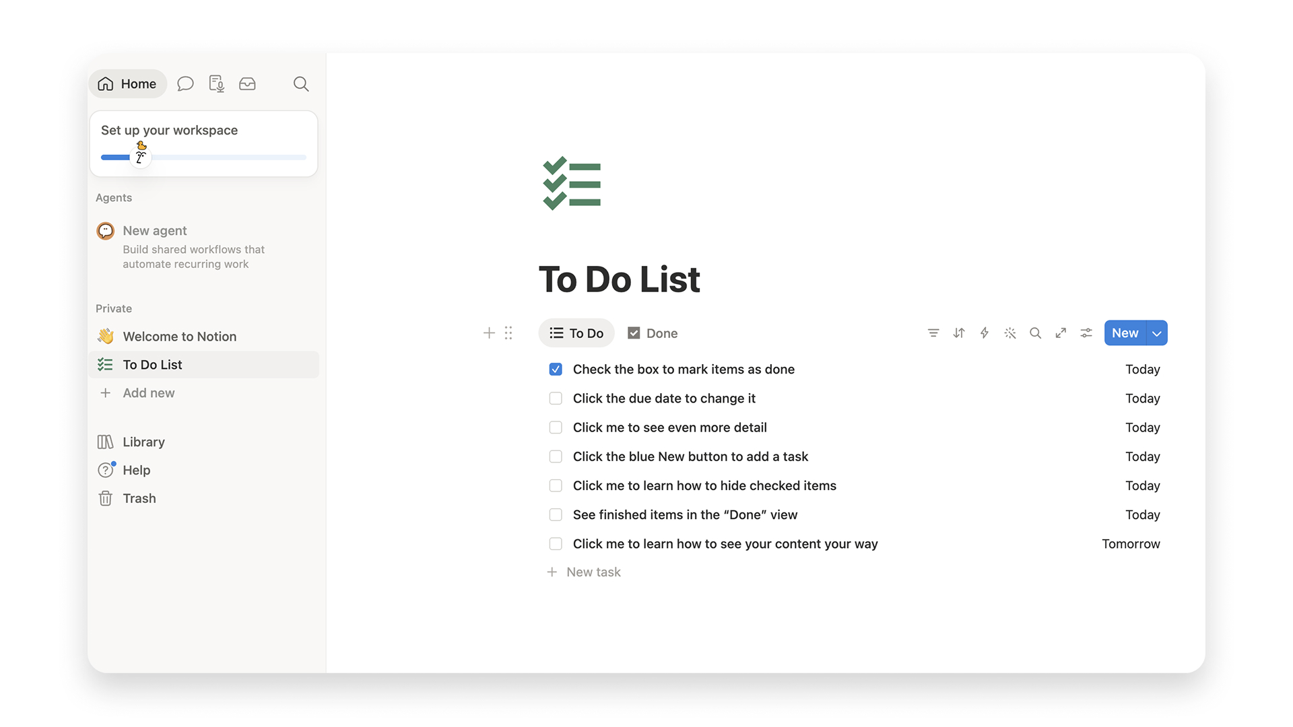Open the inbox tray icon
The height and width of the screenshot is (727, 1293).
tap(247, 83)
